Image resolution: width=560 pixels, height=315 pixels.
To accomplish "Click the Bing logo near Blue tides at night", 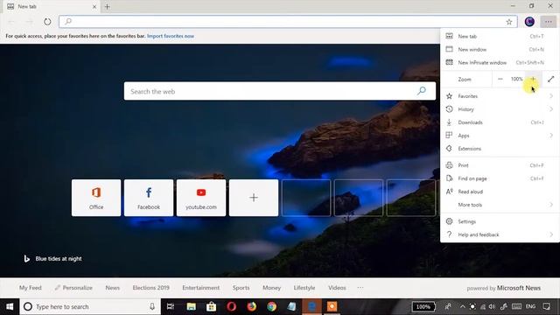I will coord(26,259).
